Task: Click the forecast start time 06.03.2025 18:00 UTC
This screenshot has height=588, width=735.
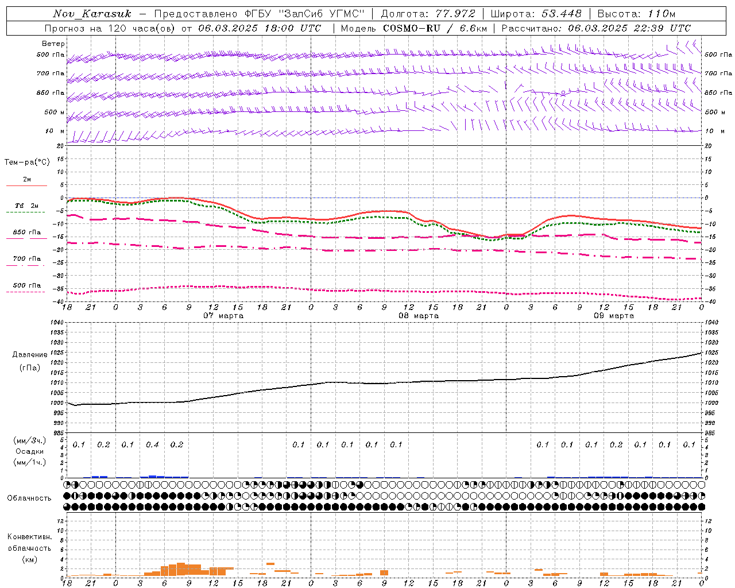Action: 260,28
